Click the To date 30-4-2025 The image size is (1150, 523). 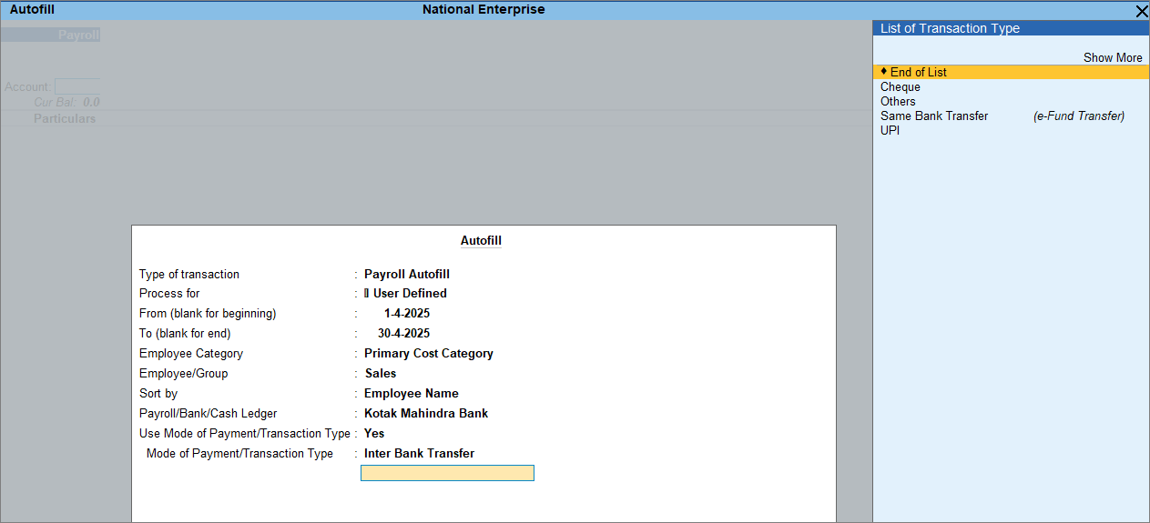[x=403, y=334]
